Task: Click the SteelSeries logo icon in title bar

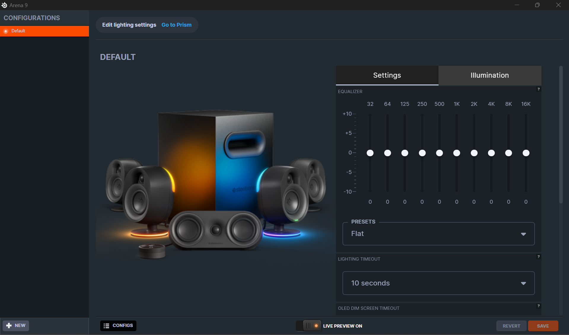Action: (4, 5)
